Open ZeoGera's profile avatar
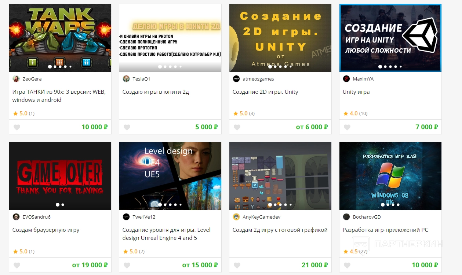 16,79
